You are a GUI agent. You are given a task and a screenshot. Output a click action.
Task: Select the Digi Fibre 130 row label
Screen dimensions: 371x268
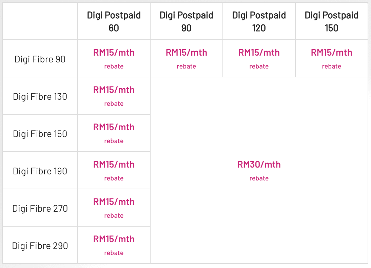click(40, 97)
